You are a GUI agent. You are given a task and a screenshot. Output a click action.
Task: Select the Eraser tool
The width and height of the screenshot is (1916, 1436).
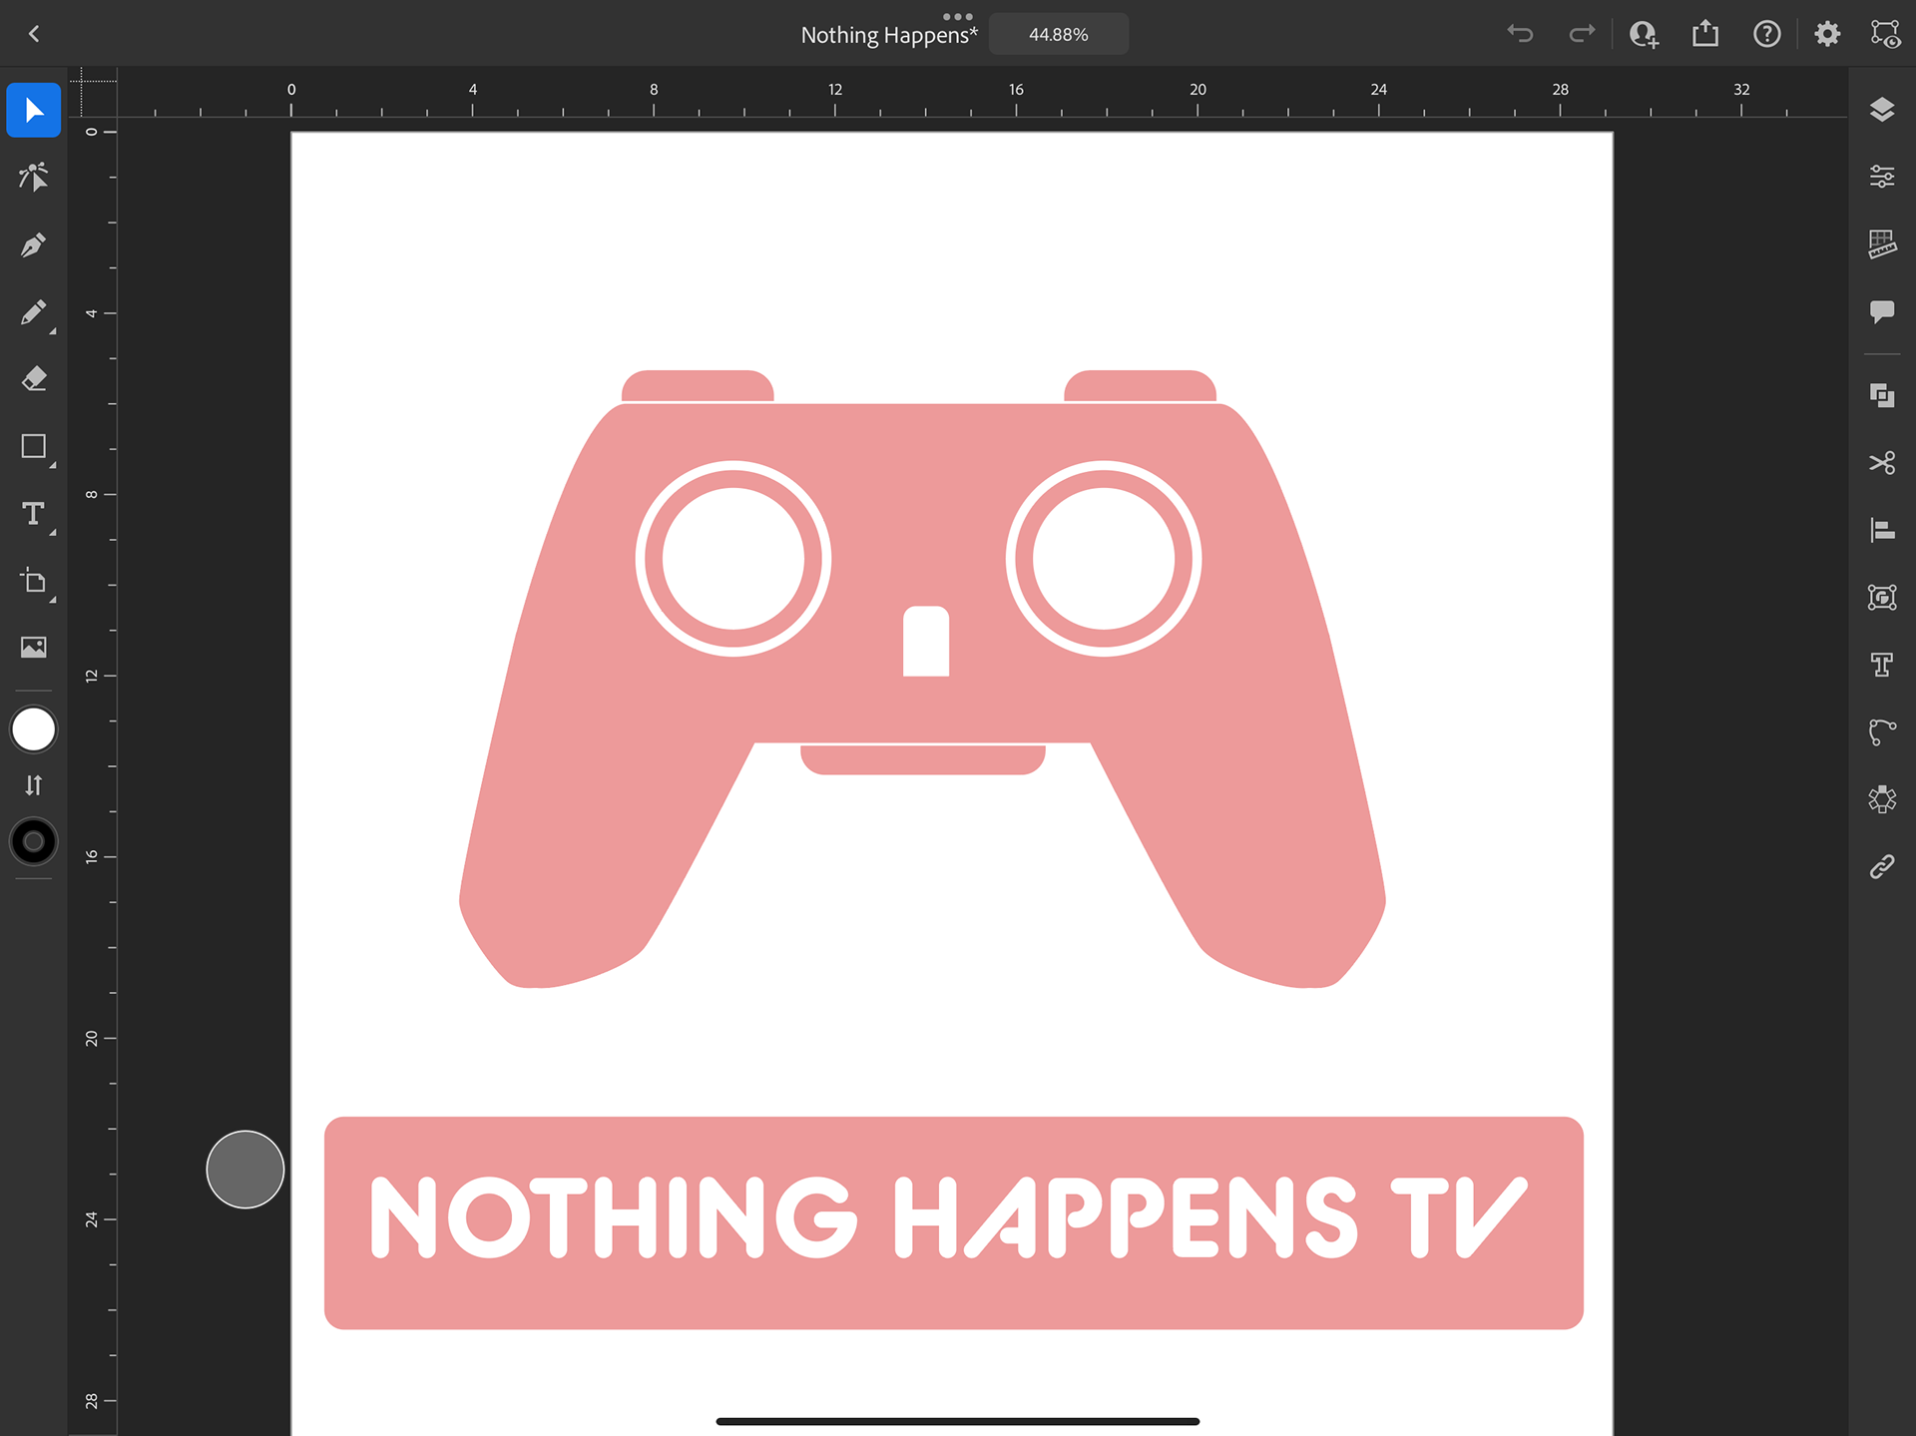point(34,379)
